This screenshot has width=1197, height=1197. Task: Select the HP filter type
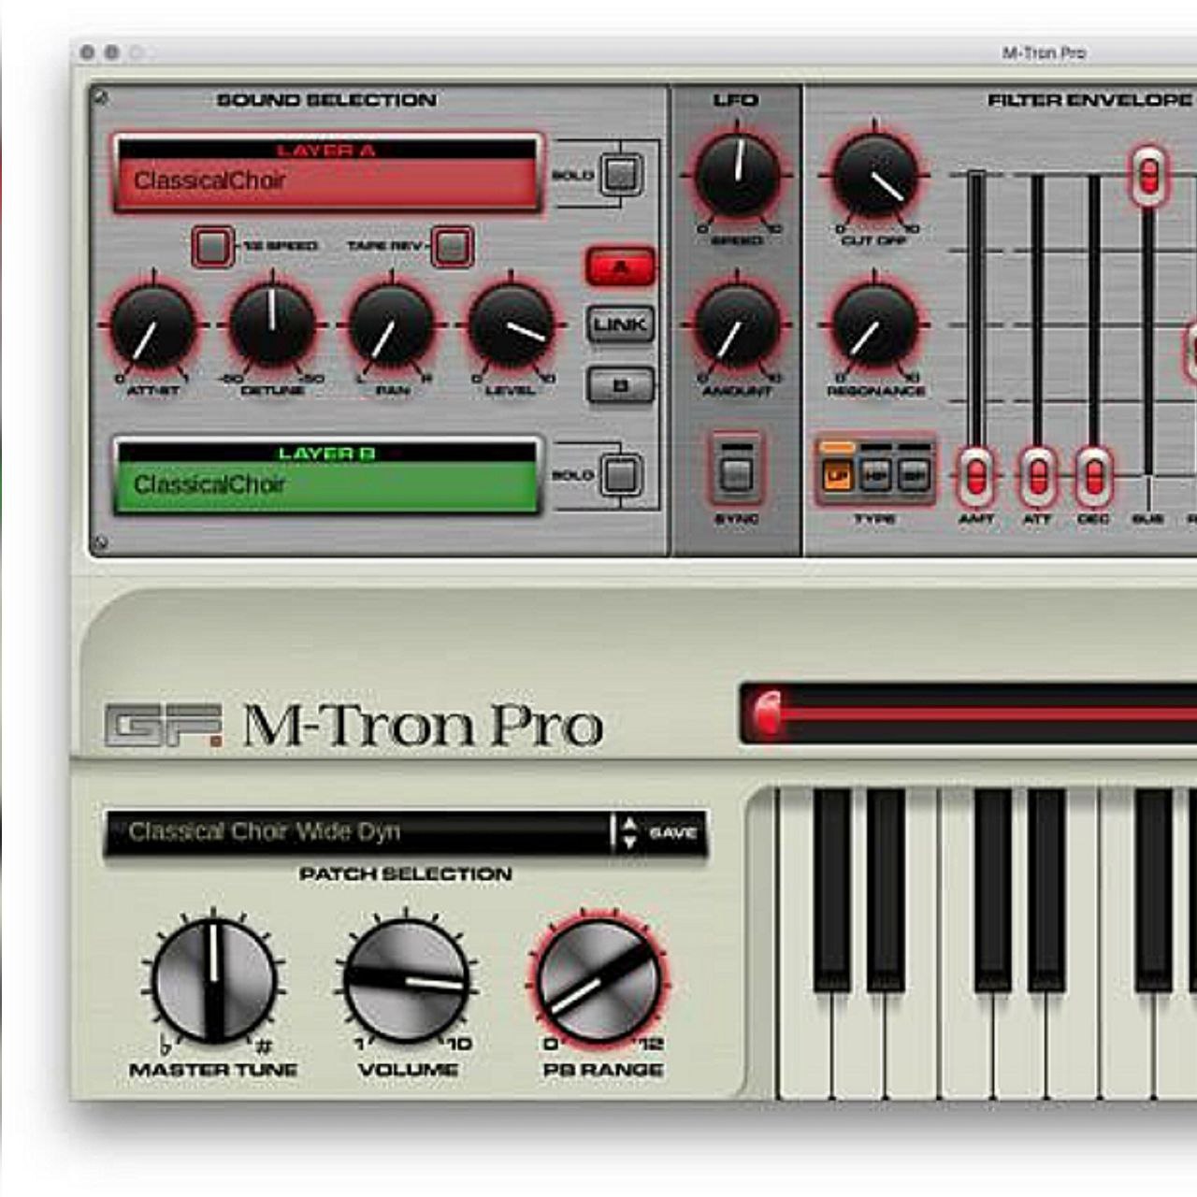(874, 475)
